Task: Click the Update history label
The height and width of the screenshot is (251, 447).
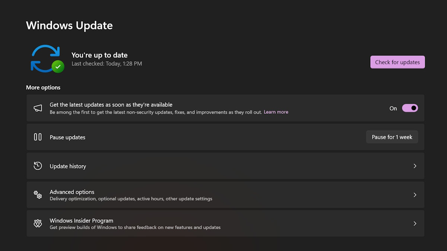Action: pos(68,166)
